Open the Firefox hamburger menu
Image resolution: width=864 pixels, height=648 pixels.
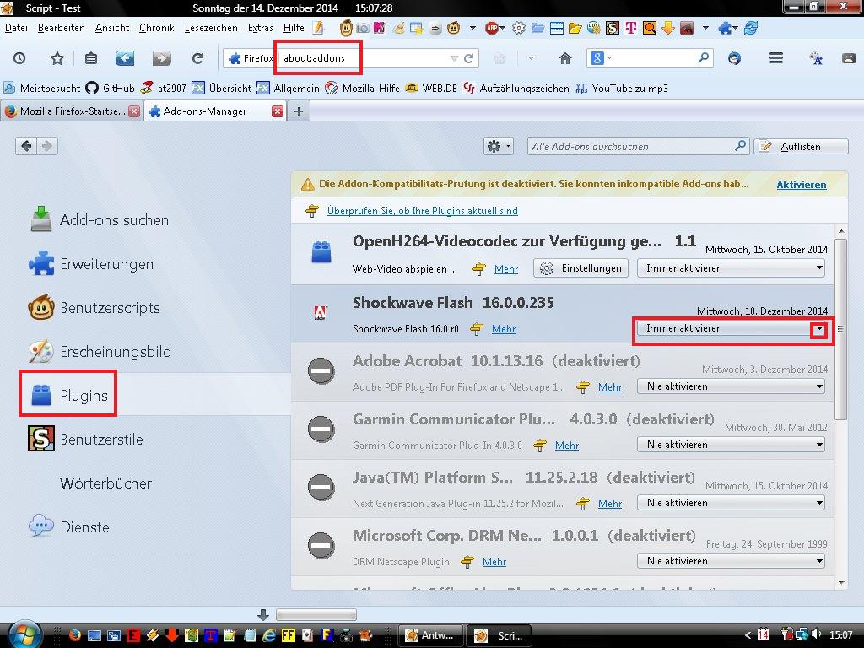pyautogui.click(x=776, y=58)
